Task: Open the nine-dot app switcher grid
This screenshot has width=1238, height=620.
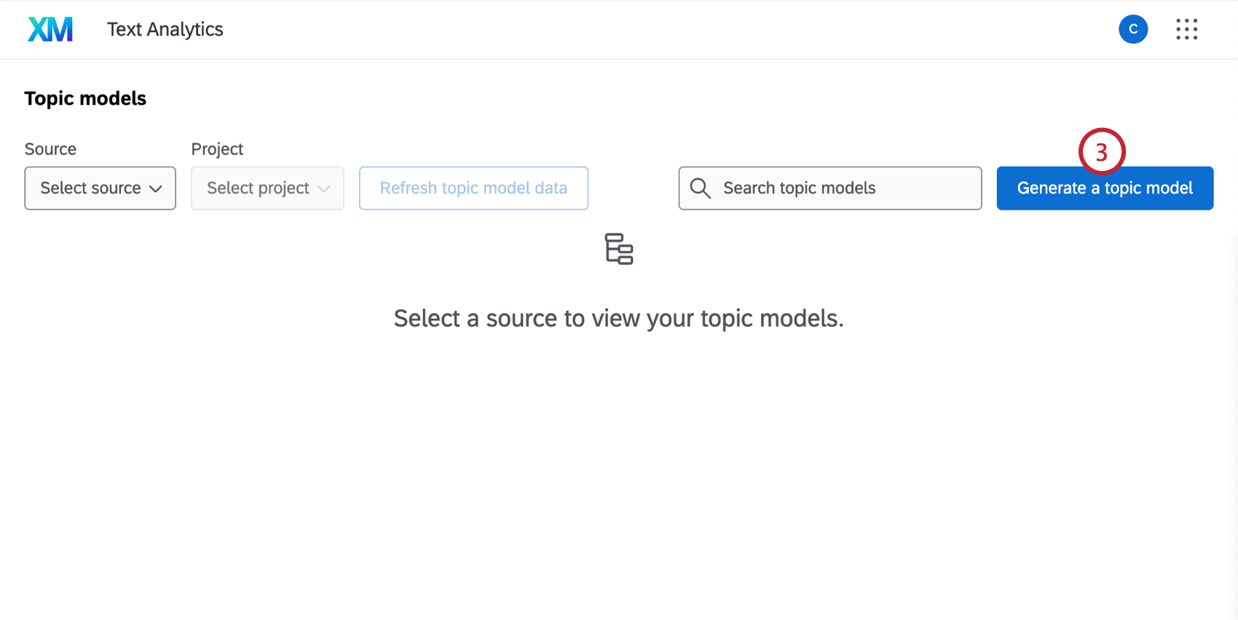Action: point(1186,29)
